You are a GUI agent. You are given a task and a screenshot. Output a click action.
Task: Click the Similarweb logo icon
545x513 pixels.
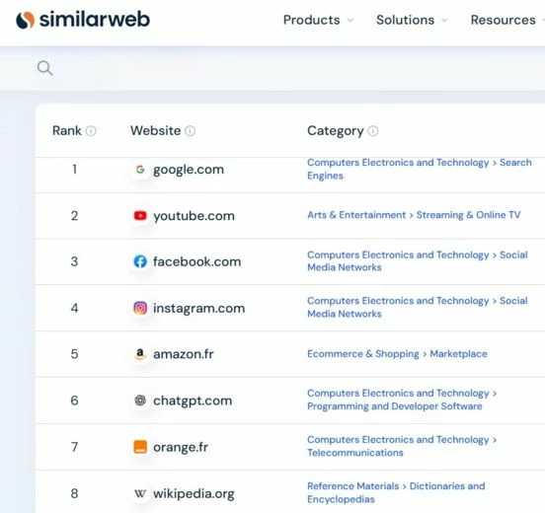click(26, 20)
